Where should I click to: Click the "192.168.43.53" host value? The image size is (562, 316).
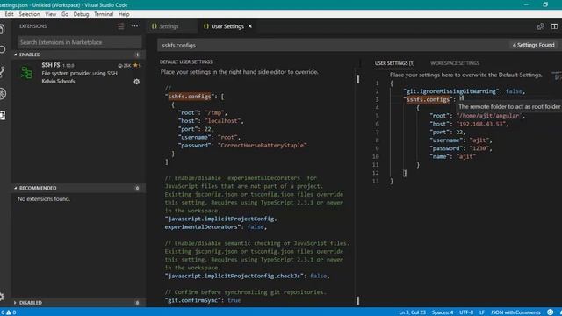(x=482, y=124)
